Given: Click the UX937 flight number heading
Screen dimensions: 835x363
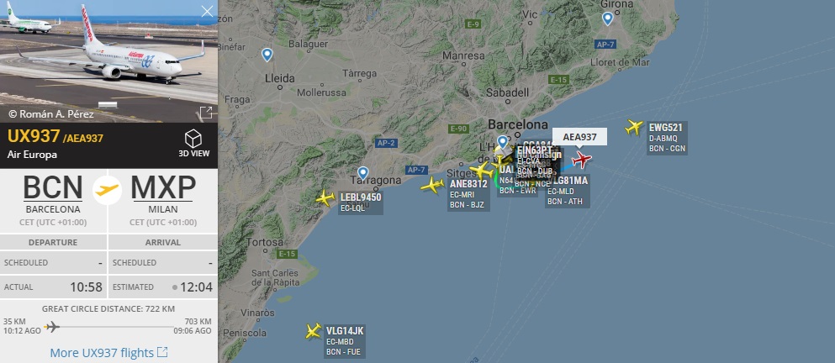Looking at the screenshot, I should point(34,136).
